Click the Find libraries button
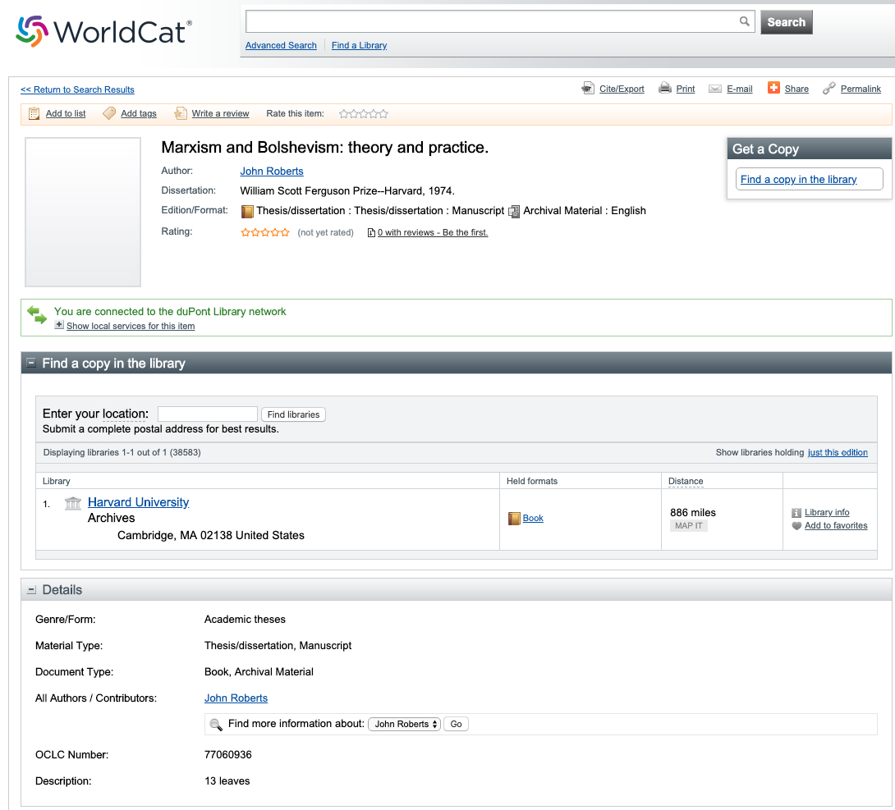Viewport: 895px width, 810px height. click(293, 414)
